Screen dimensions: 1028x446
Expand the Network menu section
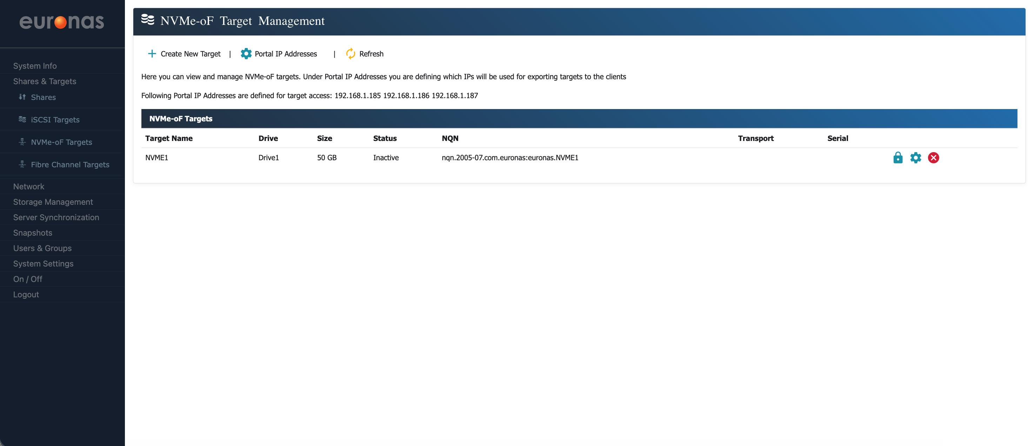pyautogui.click(x=29, y=186)
